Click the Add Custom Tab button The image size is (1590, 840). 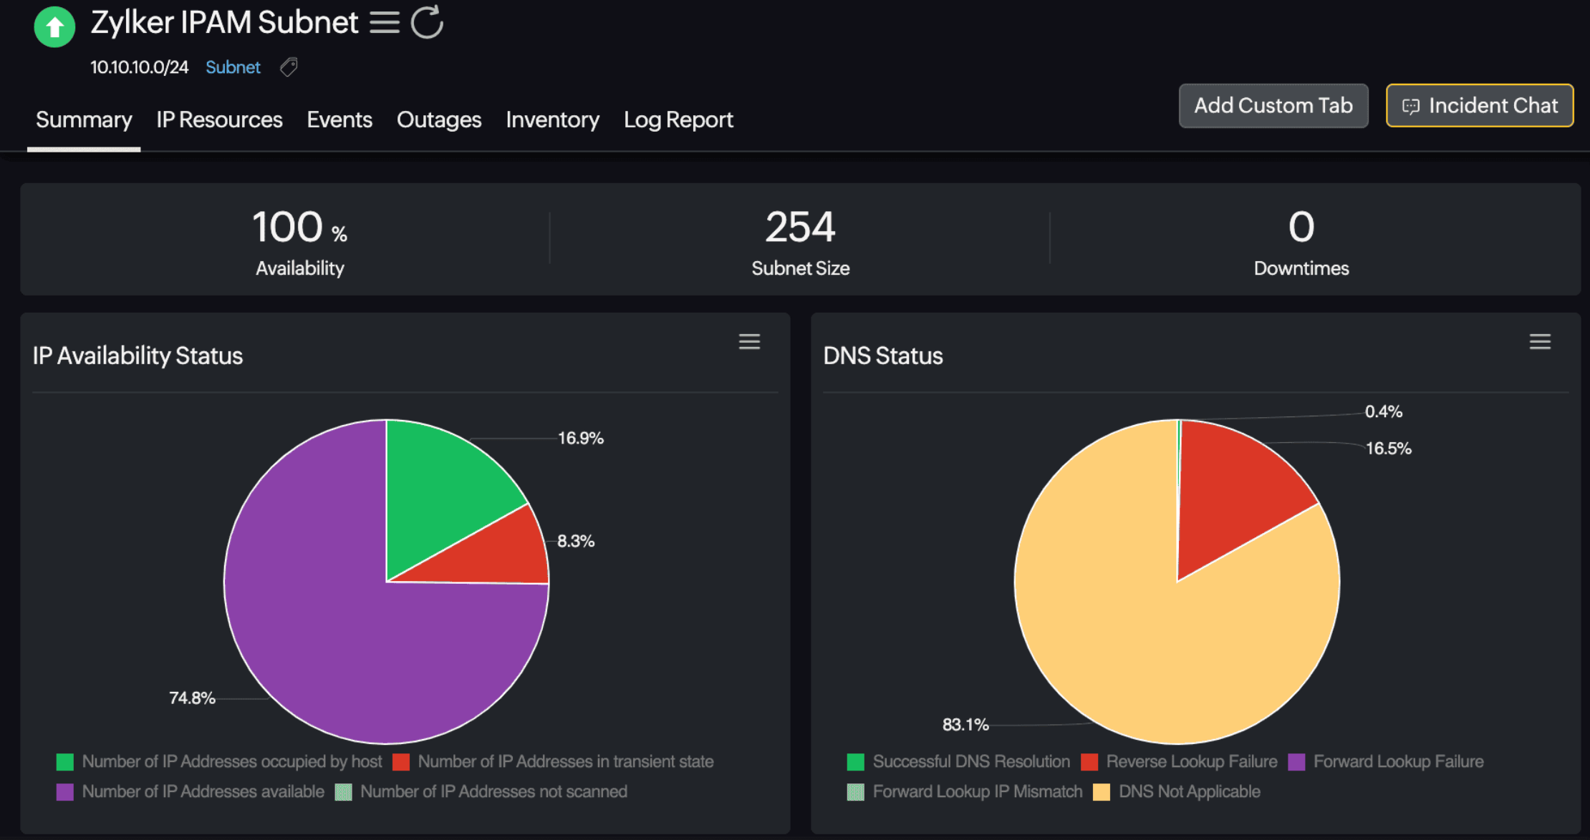click(1273, 106)
